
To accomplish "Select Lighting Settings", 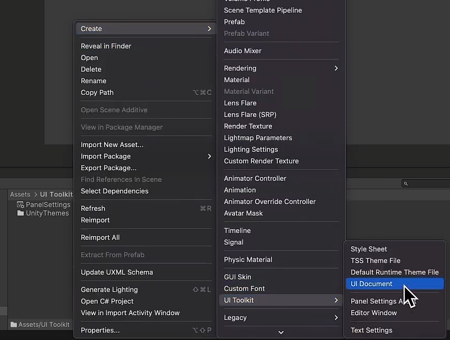I will click(x=281, y=149).
